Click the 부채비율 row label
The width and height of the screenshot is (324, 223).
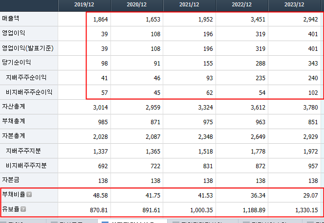tap(13, 195)
